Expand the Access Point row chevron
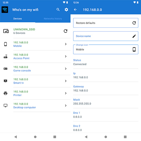The width and height of the screenshot is (141, 141). [x=66, y=56]
